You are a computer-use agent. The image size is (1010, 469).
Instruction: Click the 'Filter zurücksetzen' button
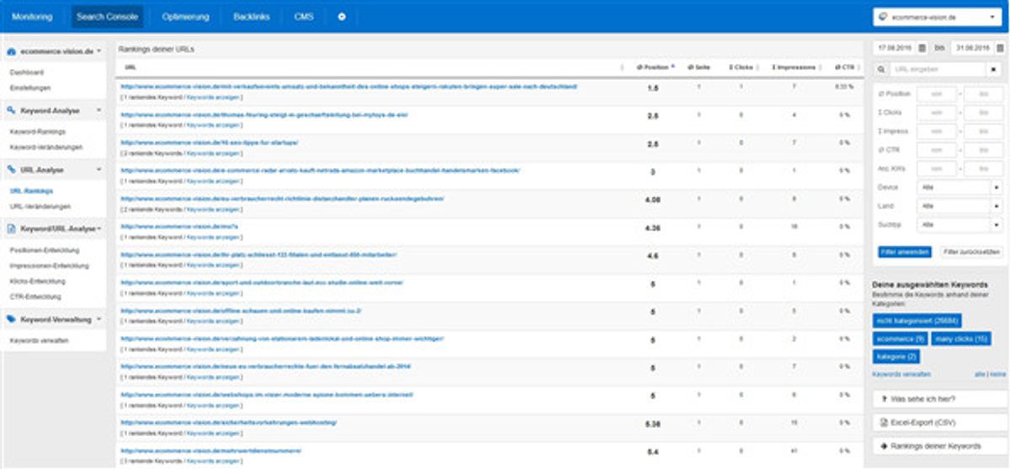[970, 251]
